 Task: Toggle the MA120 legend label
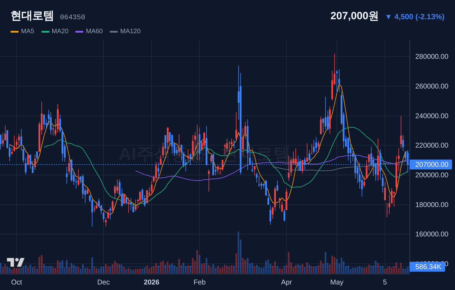coord(130,31)
